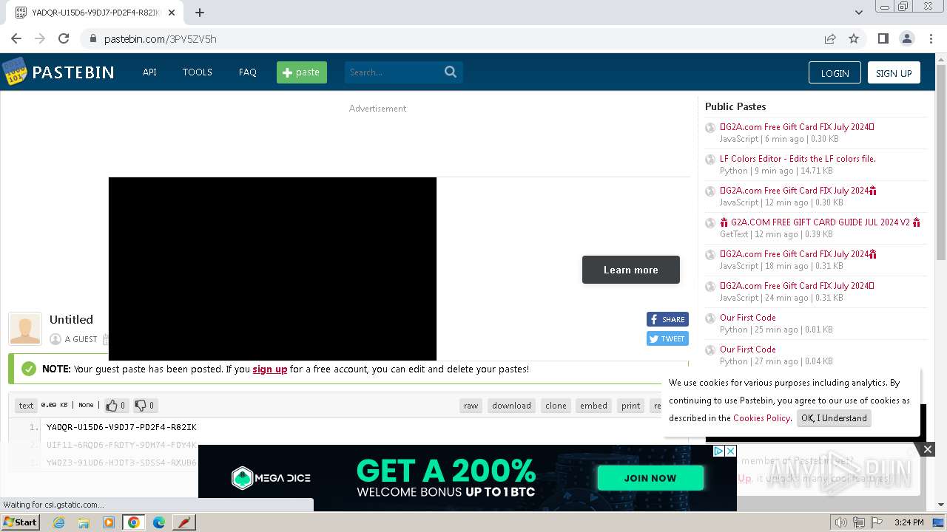Click the Chrome icon in the taskbar
The image size is (947, 532).
pos(133,522)
